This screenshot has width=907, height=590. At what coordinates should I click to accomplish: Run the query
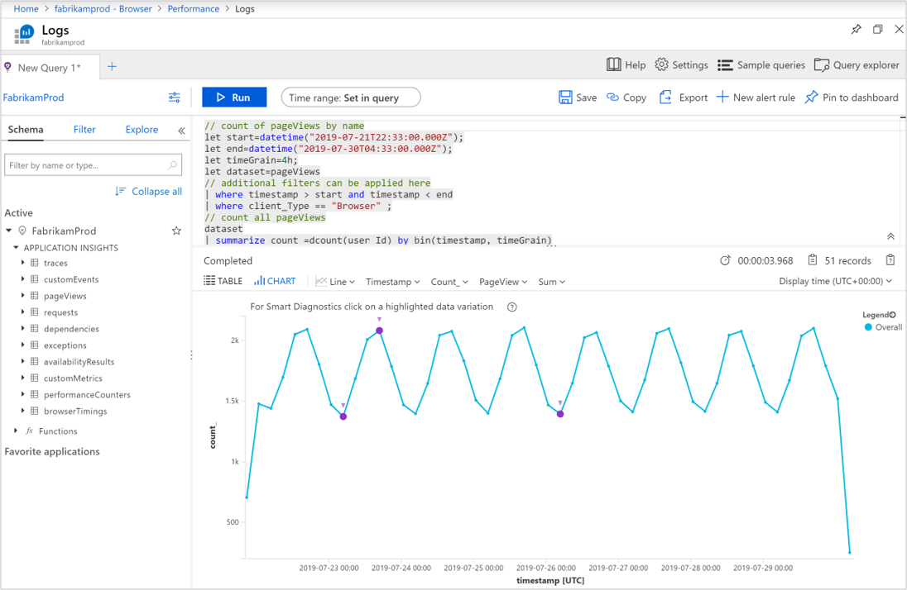[x=234, y=98]
